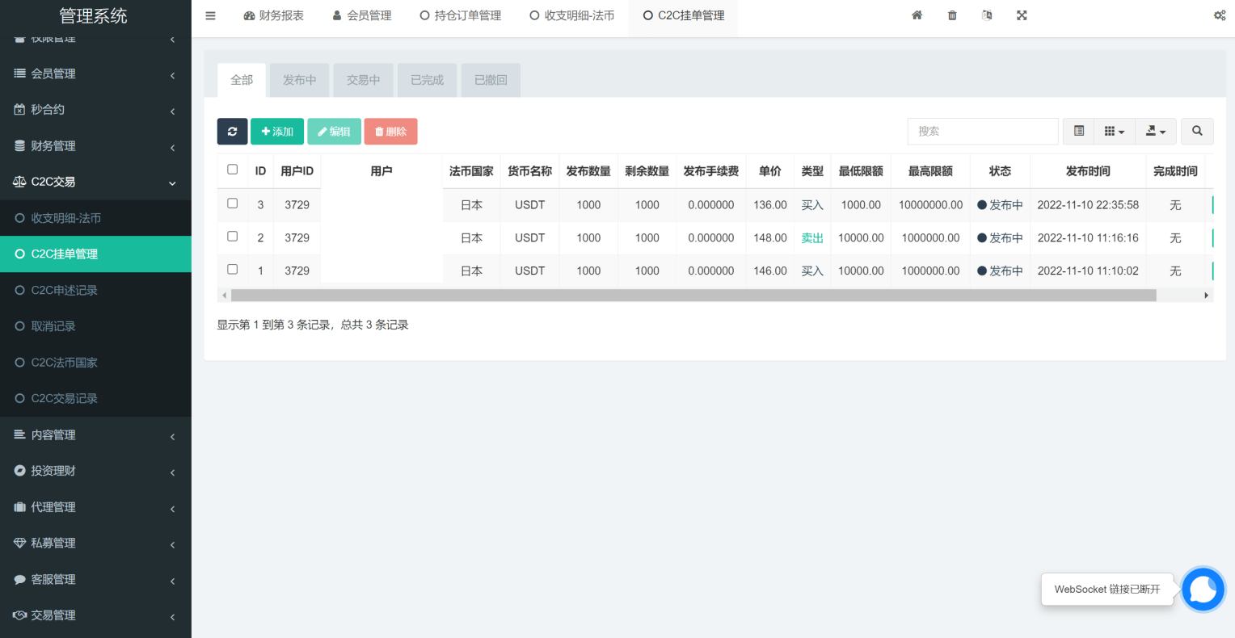The width and height of the screenshot is (1235, 638).
Task: Toggle table card view icon
Action: click(x=1078, y=131)
